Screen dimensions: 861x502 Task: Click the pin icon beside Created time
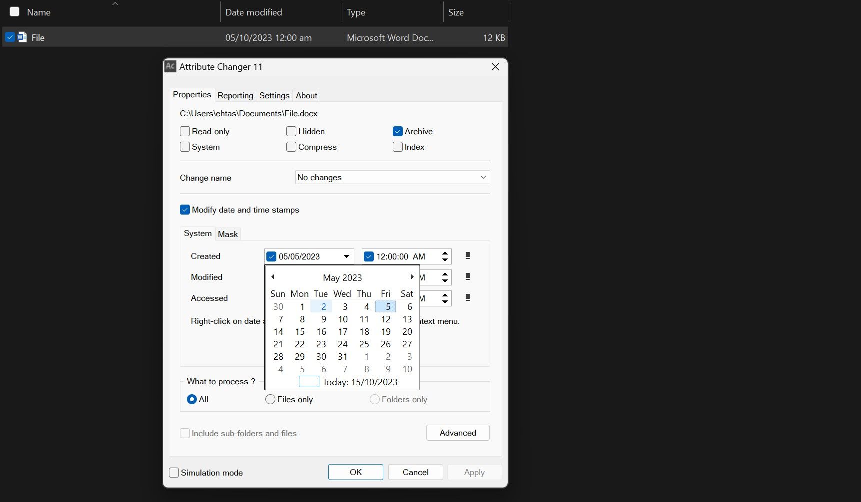(x=468, y=256)
